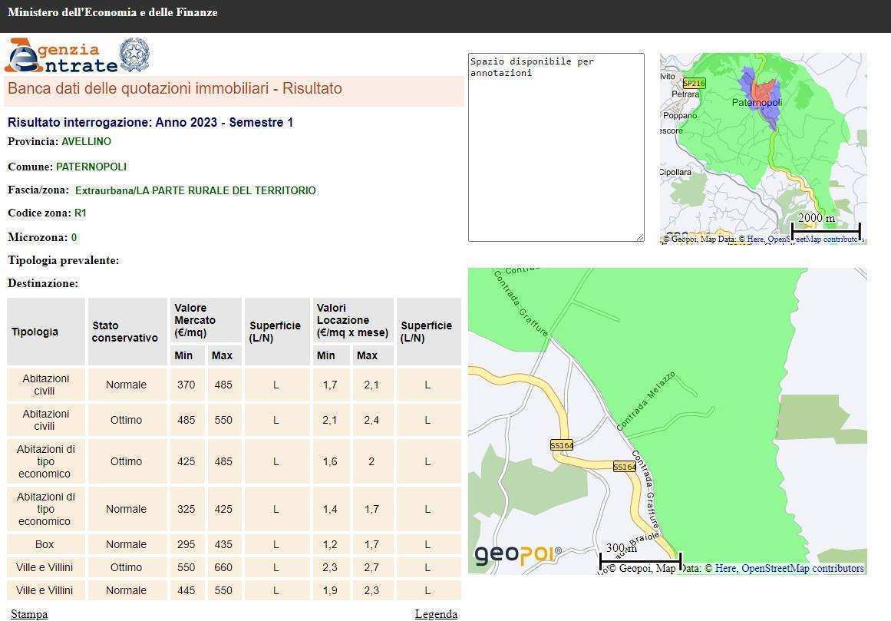The width and height of the screenshot is (891, 621).
Task: Open OpenStreetMap contributors link on large map
Action: (802, 569)
